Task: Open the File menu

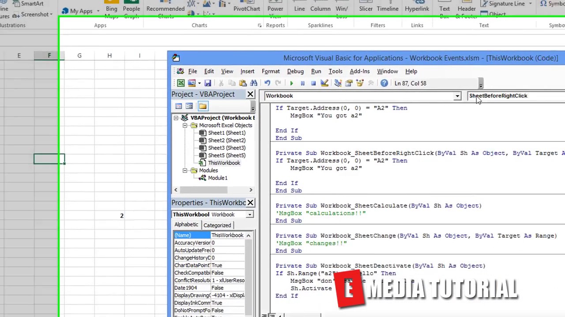Action: [x=193, y=71]
